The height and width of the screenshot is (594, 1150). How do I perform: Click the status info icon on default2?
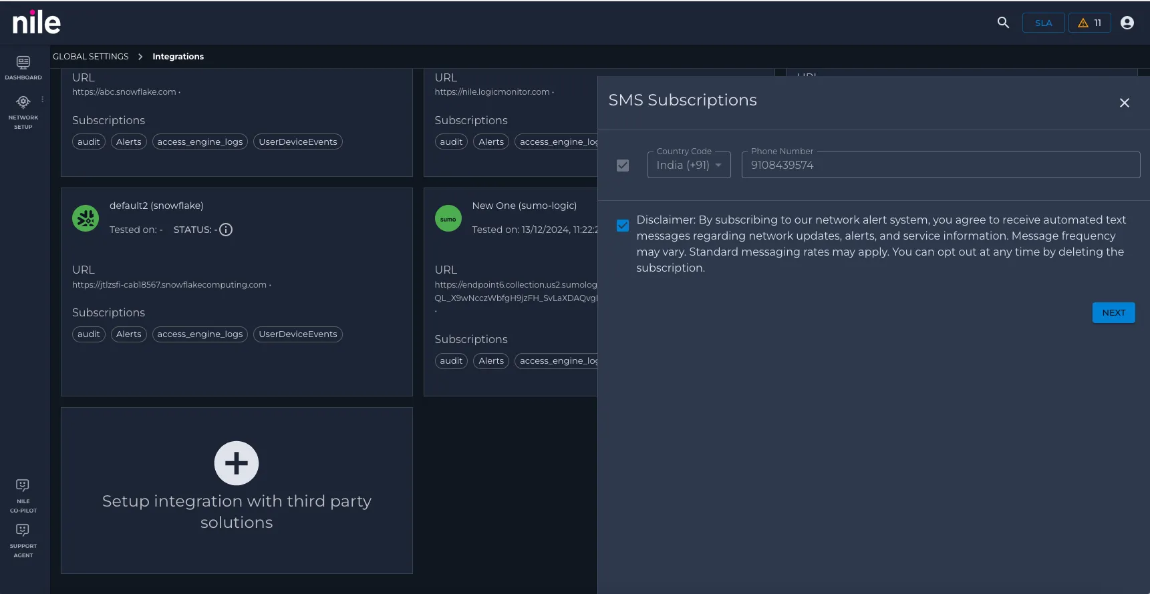tap(226, 230)
